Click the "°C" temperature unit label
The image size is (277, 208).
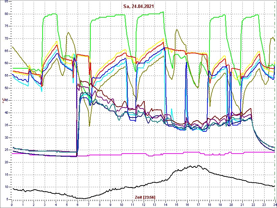(3, 100)
